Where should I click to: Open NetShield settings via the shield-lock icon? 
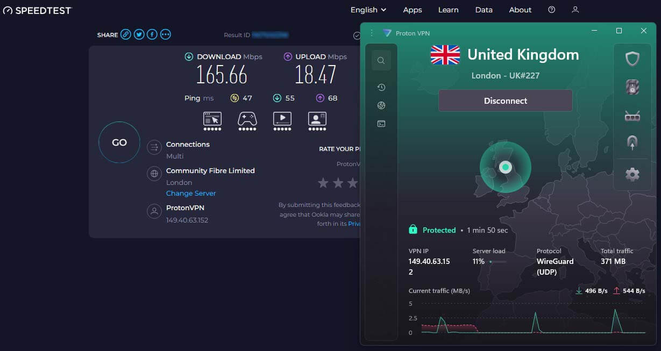[x=632, y=87]
